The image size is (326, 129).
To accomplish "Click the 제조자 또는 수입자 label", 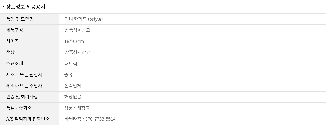I will click(24, 86).
